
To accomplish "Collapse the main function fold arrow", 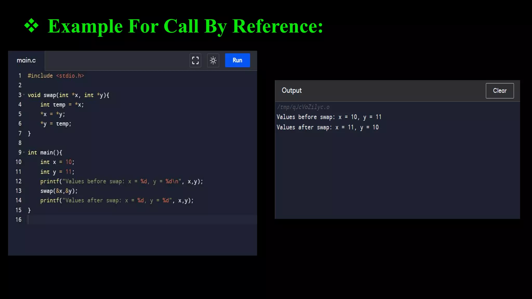I will pos(24,152).
